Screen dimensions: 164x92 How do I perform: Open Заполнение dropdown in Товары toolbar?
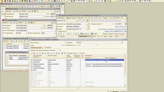coord(85,34)
